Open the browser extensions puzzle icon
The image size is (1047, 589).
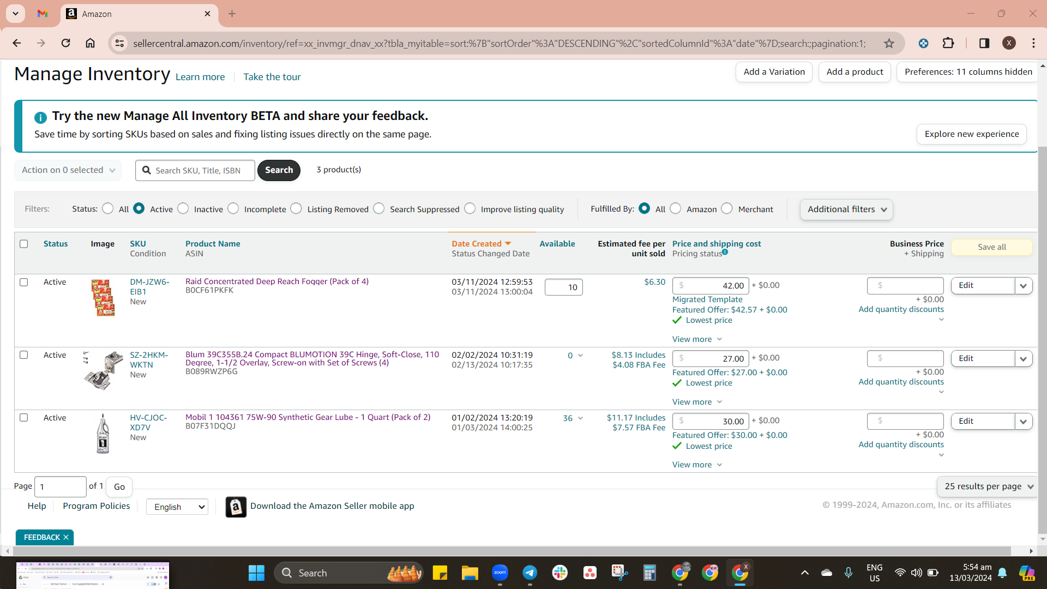948,43
